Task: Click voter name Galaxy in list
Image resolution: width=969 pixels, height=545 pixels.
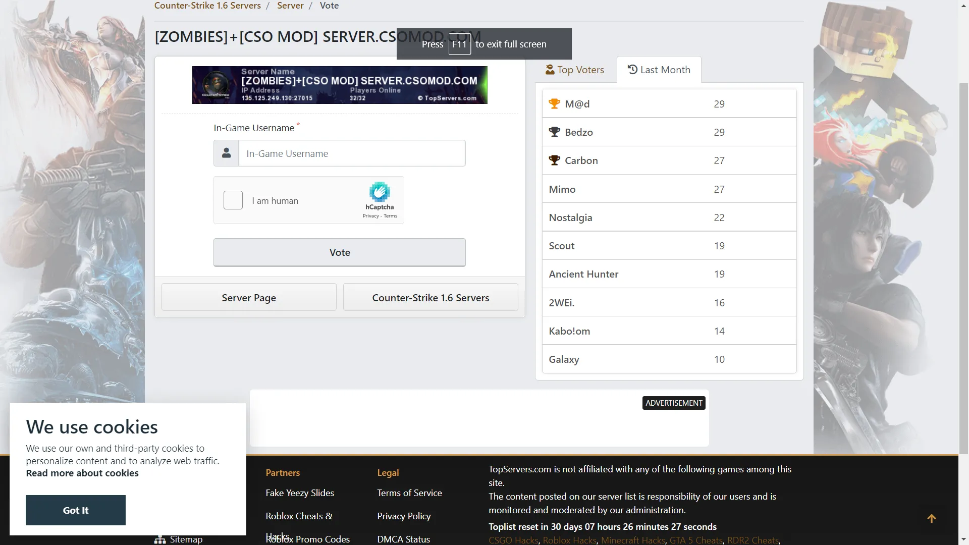Action: [x=564, y=359]
